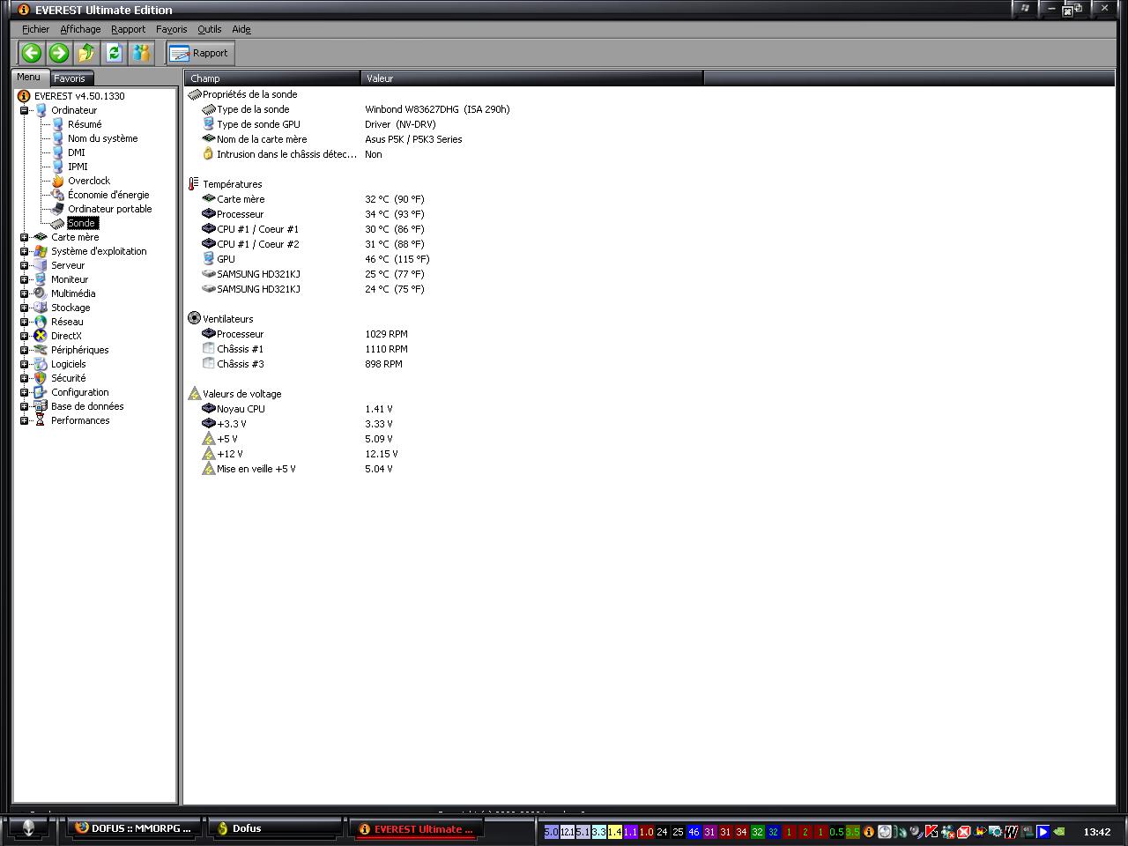This screenshot has height=846, width=1128.
Task: Expand the Système d'exploitation node
Action: 25,251
